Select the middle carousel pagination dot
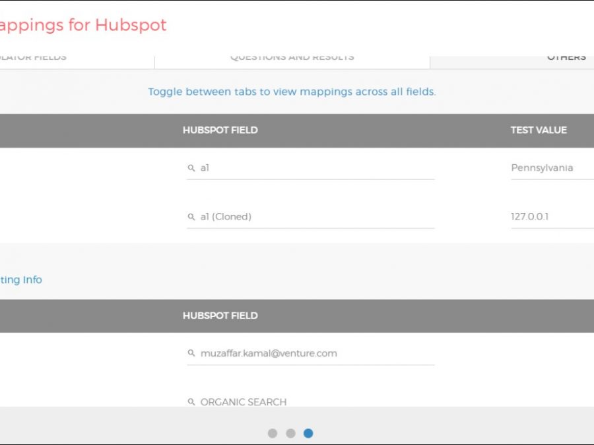 pyautogui.click(x=290, y=433)
